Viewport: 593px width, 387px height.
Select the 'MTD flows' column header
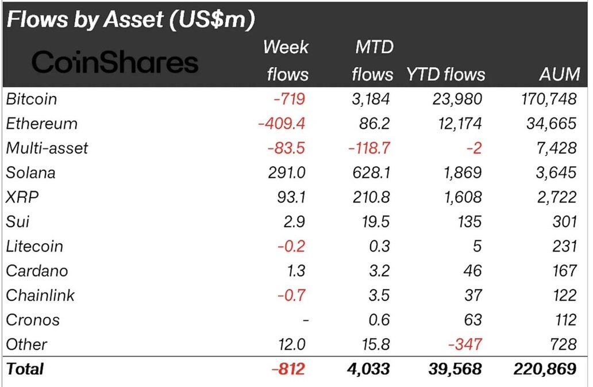[x=372, y=60]
